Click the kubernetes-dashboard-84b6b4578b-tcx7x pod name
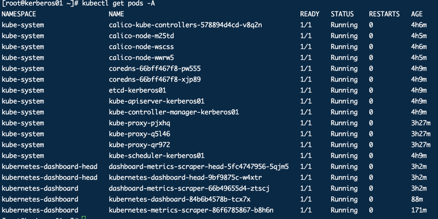This screenshot has width=438, height=219. click(179, 199)
